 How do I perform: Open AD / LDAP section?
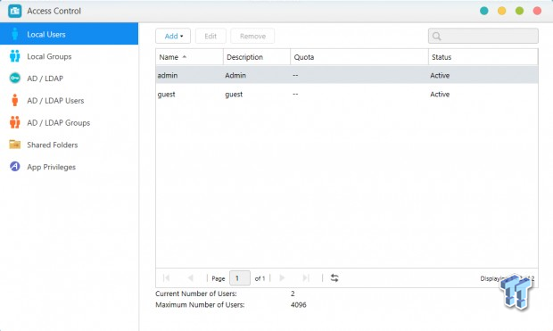point(70,78)
